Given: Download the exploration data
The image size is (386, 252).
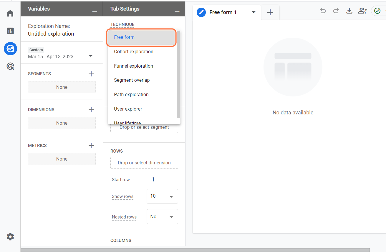Looking at the screenshot, I should coord(349,11).
